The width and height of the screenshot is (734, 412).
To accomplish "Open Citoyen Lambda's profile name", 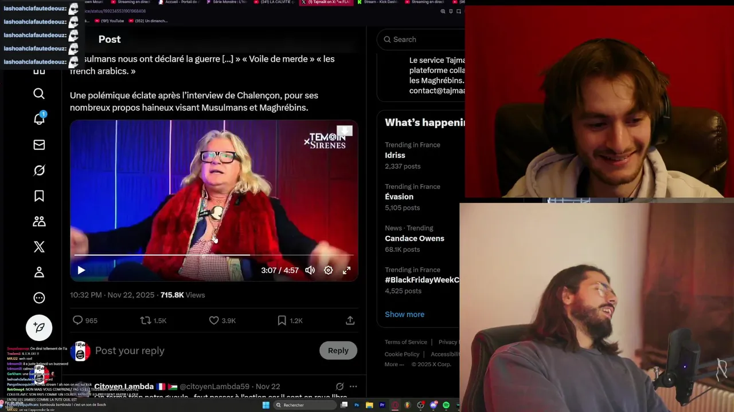I will 124,386.
